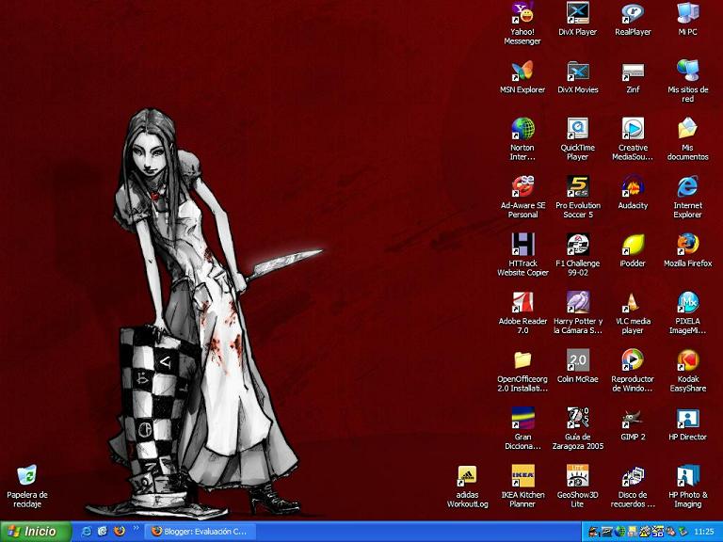The height and width of the screenshot is (542, 723).
Task: Open Yahoo! Messenger desktop shortcut
Action: click(x=522, y=13)
